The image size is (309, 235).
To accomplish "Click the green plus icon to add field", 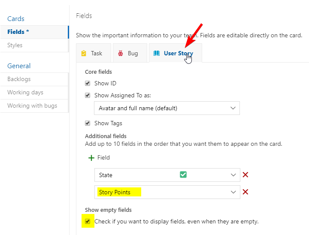I will 91,158.
